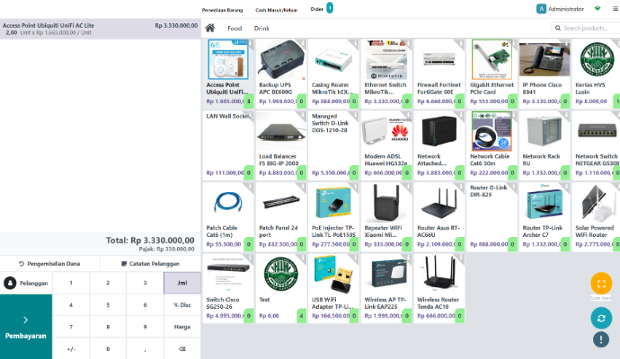This screenshot has height=359, width=620.
Task: Add PoE Injector TP-Link product
Action: pyautogui.click(x=333, y=216)
